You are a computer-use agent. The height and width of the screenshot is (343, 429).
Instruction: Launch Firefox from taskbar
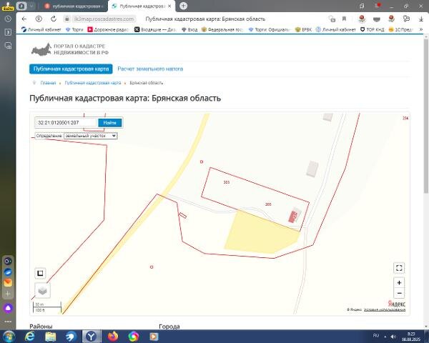point(113,337)
